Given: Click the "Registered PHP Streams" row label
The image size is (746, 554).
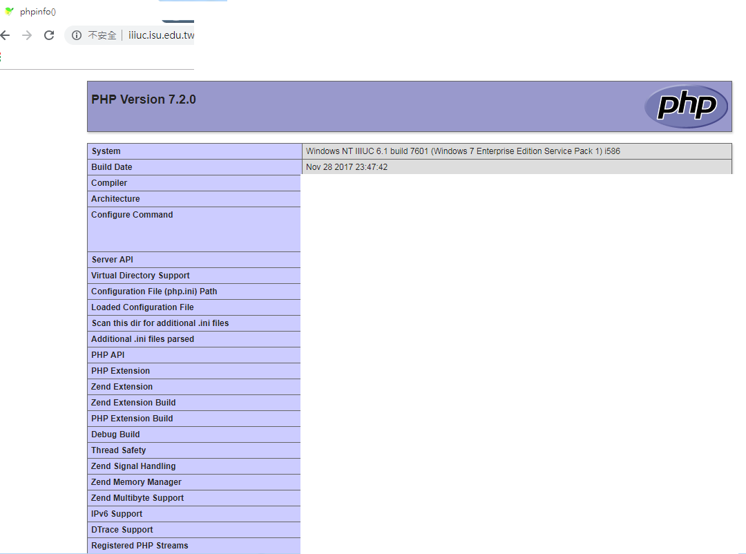Looking at the screenshot, I should (x=140, y=546).
